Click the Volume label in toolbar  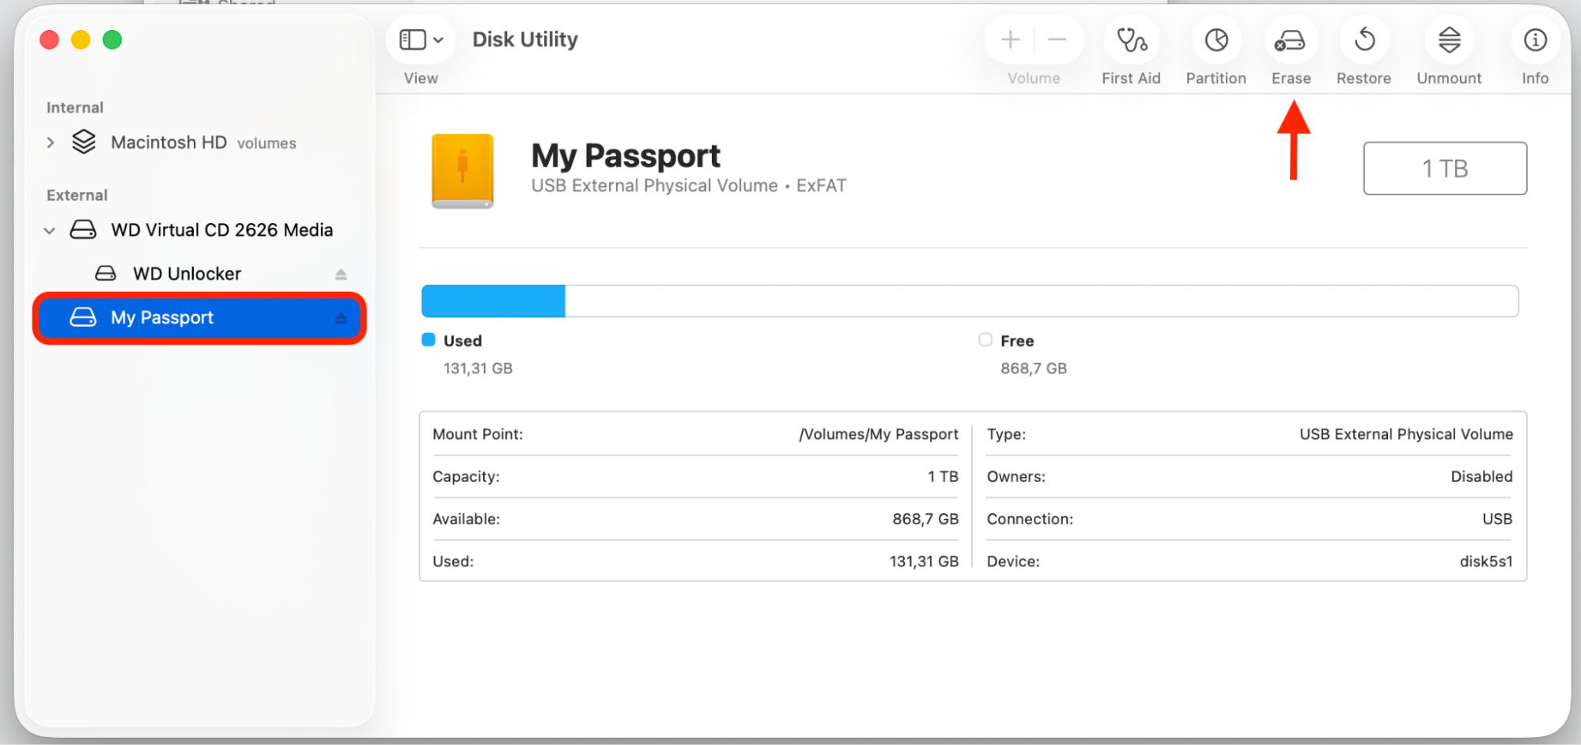coord(1034,78)
